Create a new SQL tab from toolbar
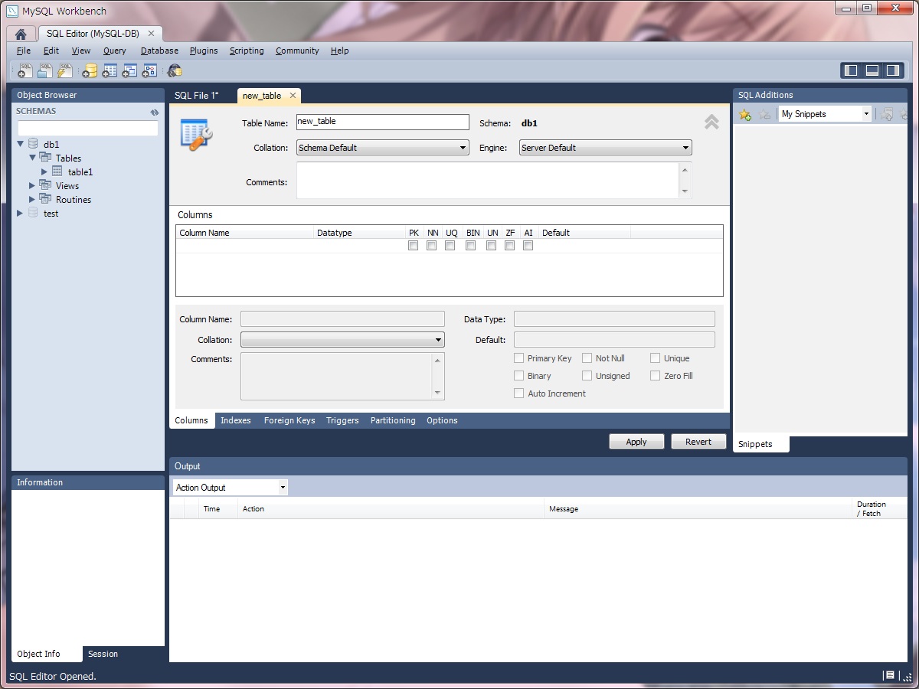Screen dimensions: 919x689 pyautogui.click(x=25, y=70)
